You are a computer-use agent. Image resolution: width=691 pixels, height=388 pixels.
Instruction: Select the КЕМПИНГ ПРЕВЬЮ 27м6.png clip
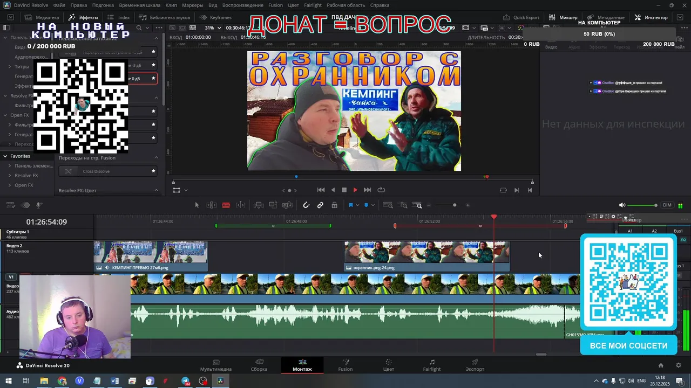[151, 257]
